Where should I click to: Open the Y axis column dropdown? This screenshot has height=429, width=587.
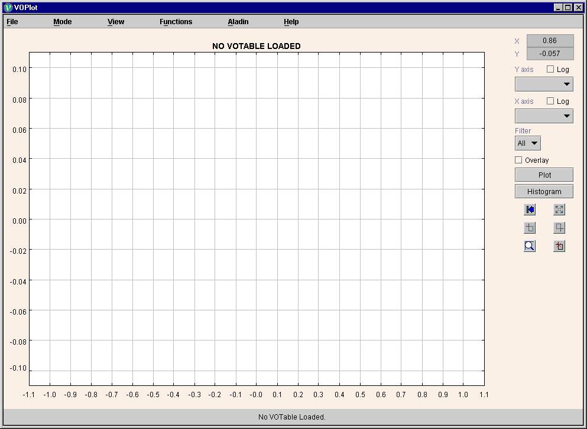[544, 84]
